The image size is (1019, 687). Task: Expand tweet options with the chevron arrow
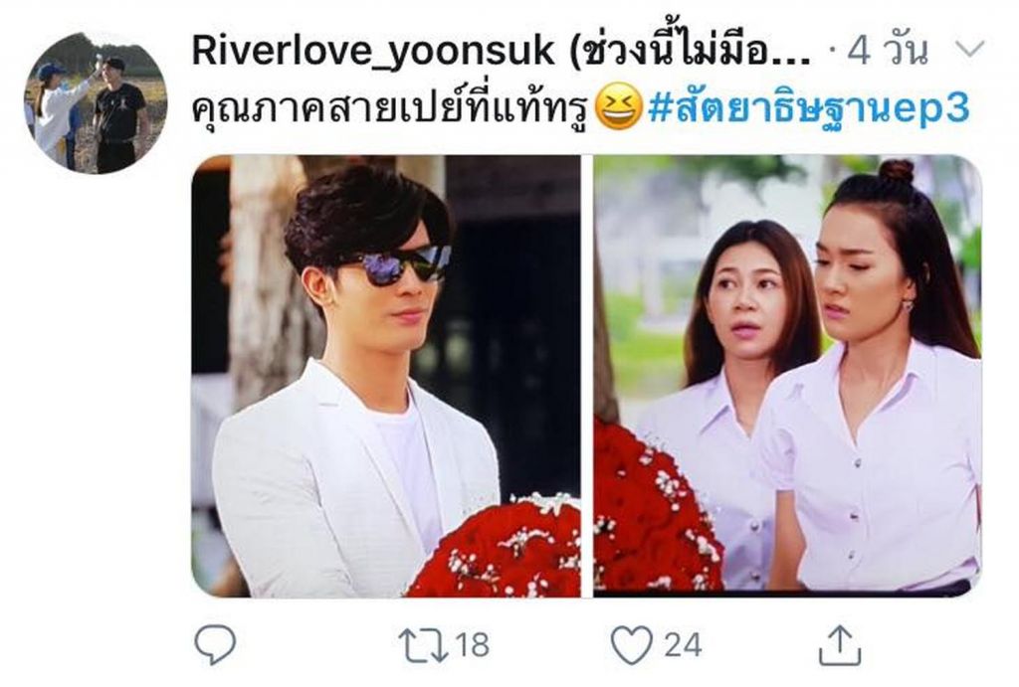tap(970, 49)
